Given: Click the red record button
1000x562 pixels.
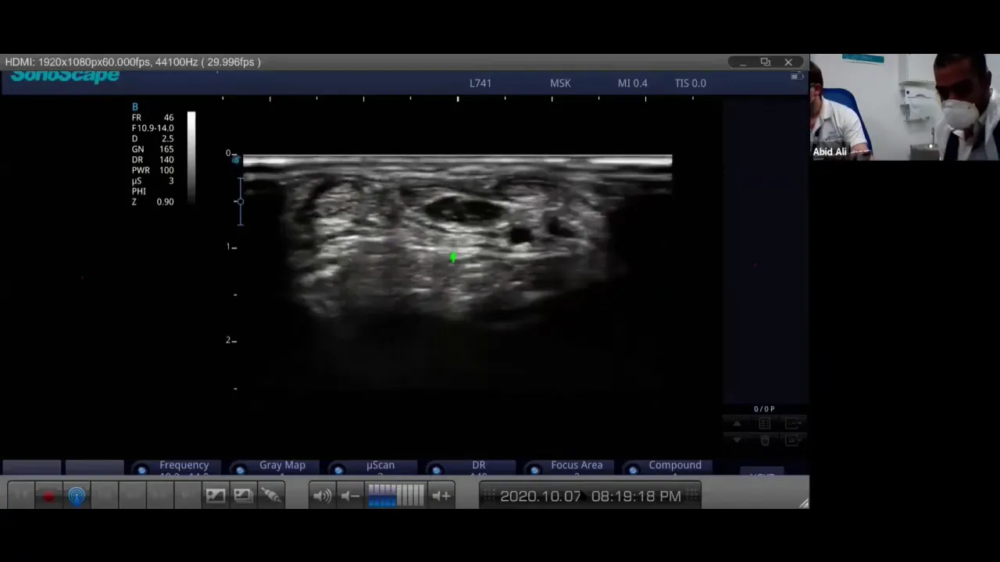Looking at the screenshot, I should click(x=48, y=496).
